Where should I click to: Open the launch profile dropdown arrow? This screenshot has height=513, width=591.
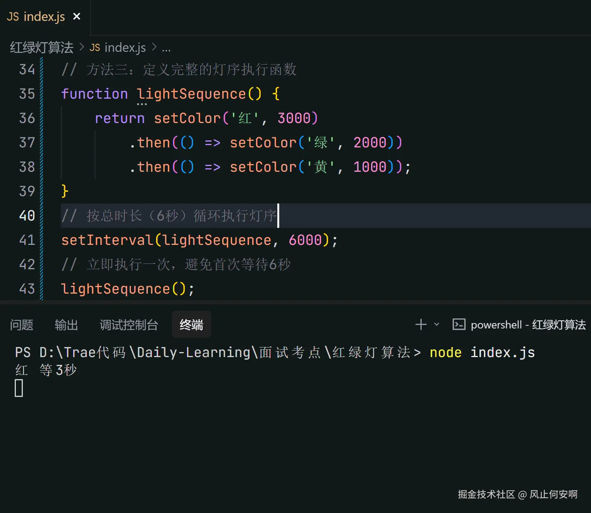tap(437, 324)
